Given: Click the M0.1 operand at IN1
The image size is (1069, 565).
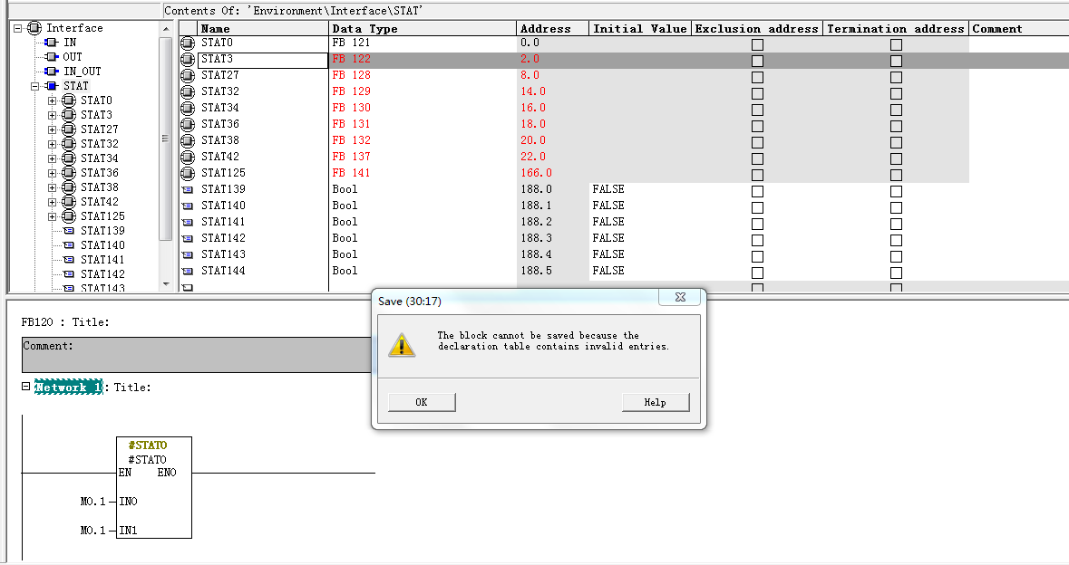Looking at the screenshot, I should tap(92, 531).
